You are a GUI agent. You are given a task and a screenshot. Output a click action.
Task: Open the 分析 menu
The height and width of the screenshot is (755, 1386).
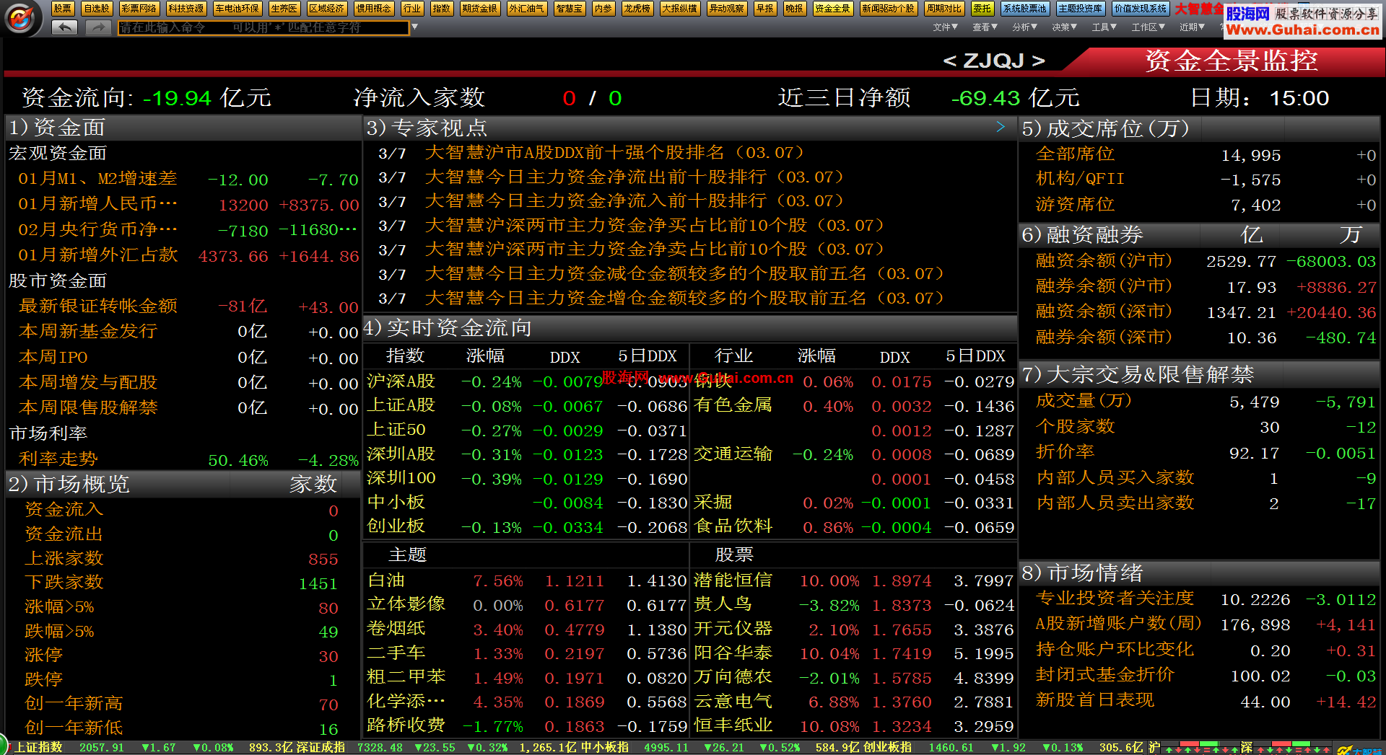(x=1024, y=27)
